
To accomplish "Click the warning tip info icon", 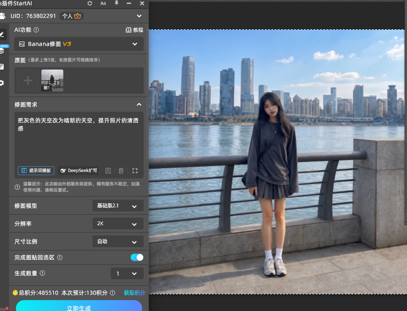I will tap(17, 187).
